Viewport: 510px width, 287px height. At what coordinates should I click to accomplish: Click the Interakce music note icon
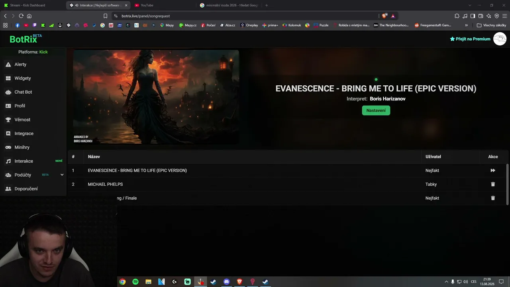pos(8,161)
